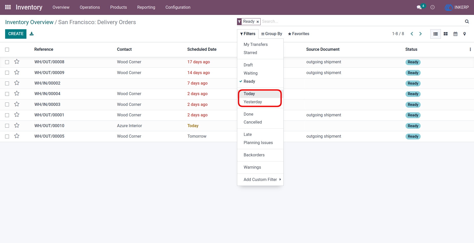Apply the Backorders filter
Screen dimensions: 474x243
pyautogui.click(x=260, y=155)
